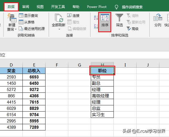This screenshot has height=137, width=169.
Task: Select the 奖金 header cell
Action: point(11,71)
